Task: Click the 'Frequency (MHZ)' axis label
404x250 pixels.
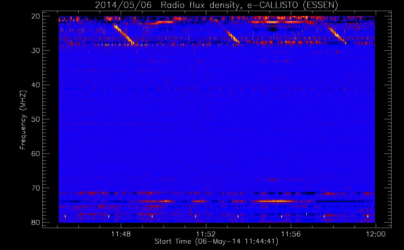Action: 23,120
